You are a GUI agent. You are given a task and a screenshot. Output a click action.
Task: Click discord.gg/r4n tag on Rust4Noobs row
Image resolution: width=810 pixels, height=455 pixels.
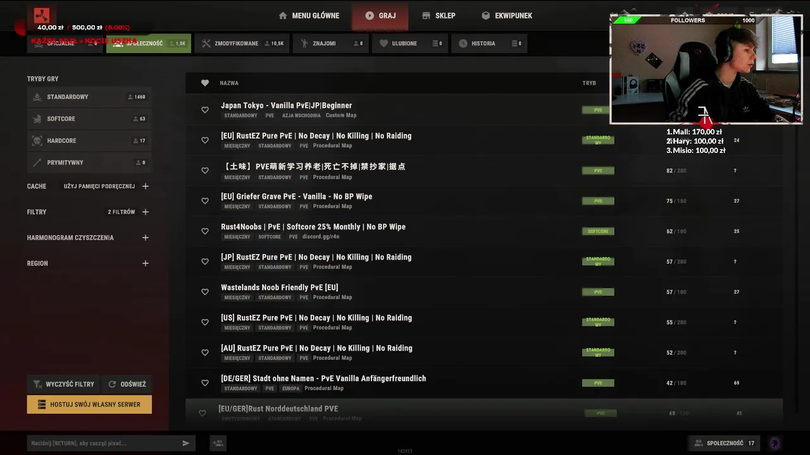(x=321, y=237)
